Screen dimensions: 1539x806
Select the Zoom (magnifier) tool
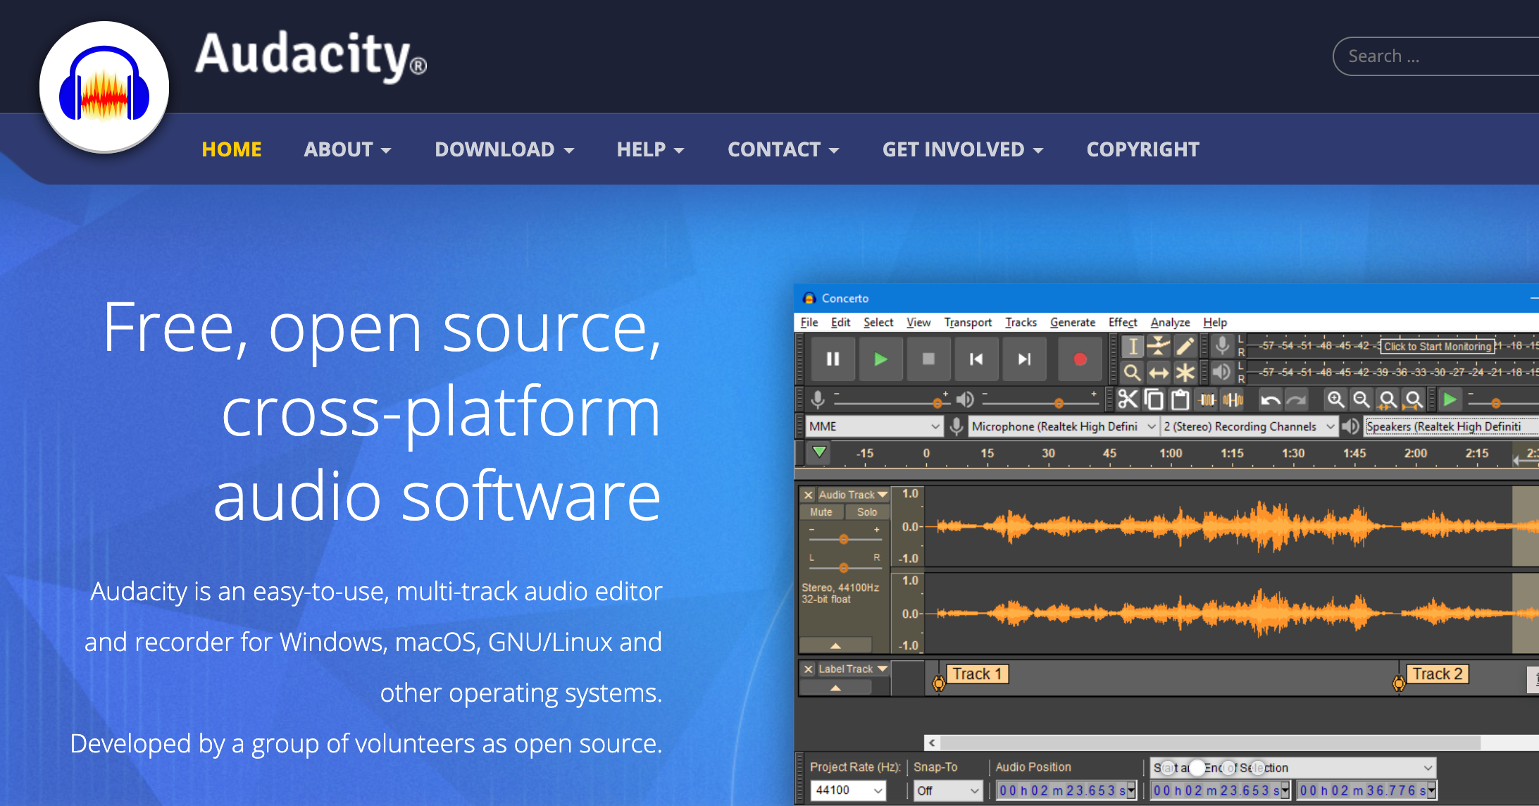pyautogui.click(x=1133, y=372)
